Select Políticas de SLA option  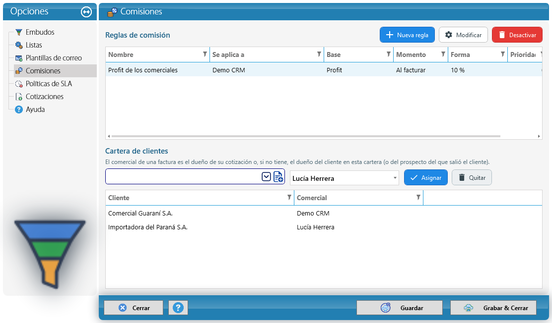point(49,84)
